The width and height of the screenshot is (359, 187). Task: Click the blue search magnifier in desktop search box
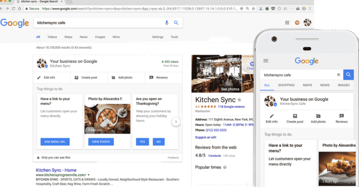[x=176, y=23]
